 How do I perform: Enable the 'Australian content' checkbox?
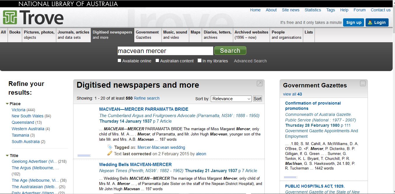(157, 61)
